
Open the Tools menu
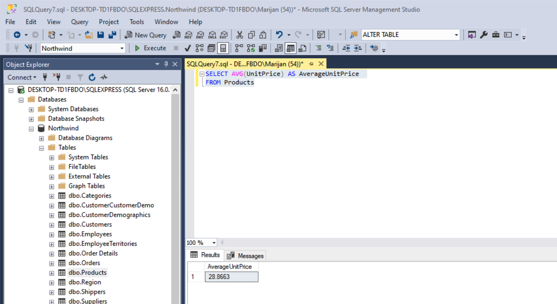[137, 22]
